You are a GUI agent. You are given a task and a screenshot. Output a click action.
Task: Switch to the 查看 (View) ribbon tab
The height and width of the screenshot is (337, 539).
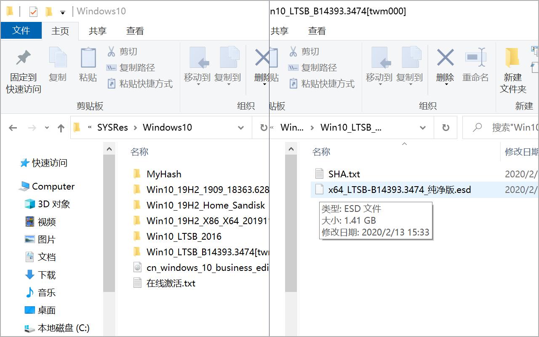[x=135, y=30]
